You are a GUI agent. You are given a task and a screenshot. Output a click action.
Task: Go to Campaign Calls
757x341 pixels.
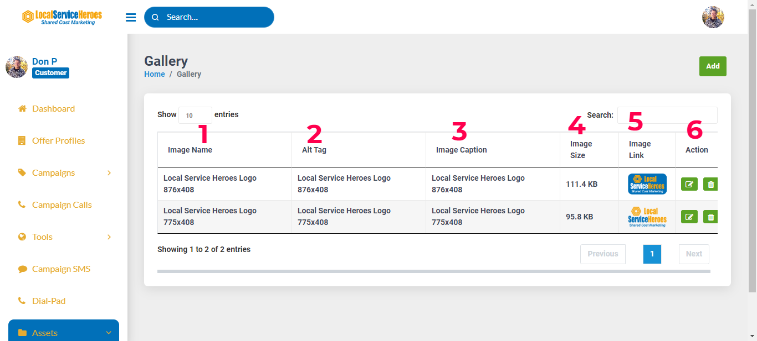coord(62,205)
